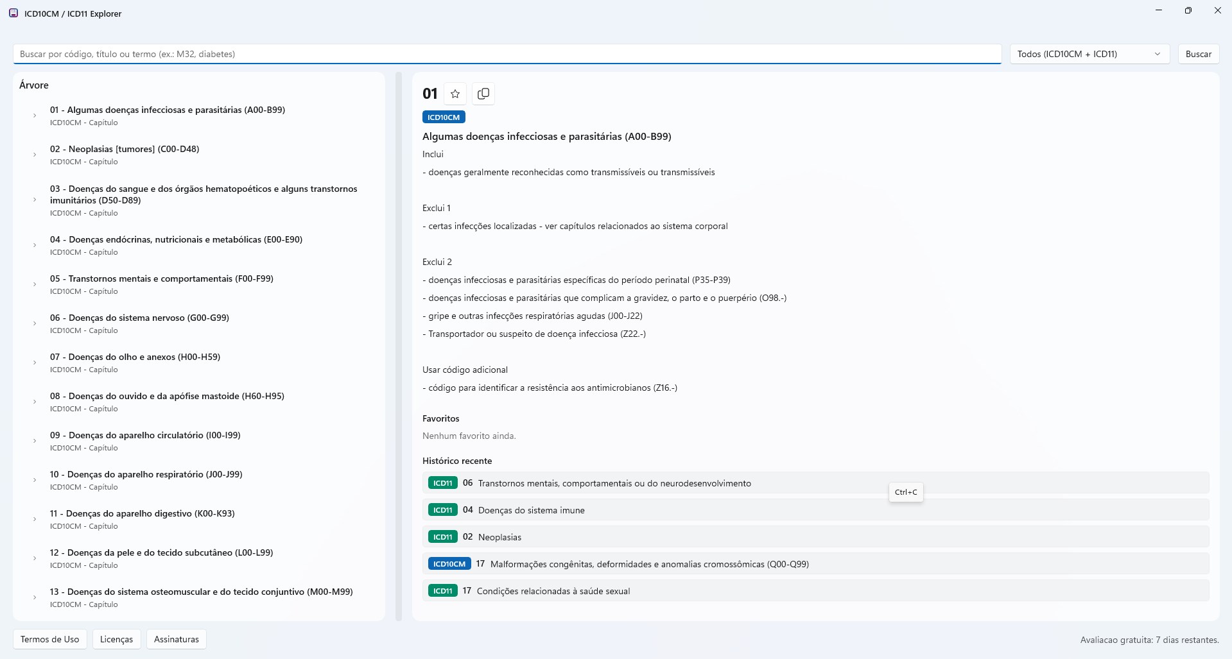Open history entry 02 Neoplasias
The image size is (1232, 659).
tap(815, 536)
